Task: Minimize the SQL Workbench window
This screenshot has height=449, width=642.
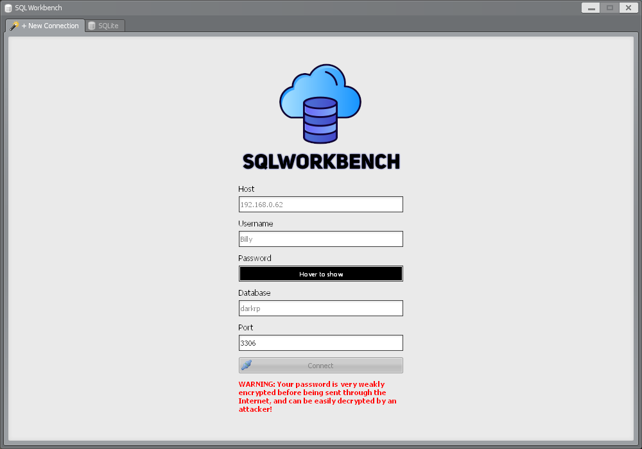Action: click(x=591, y=8)
